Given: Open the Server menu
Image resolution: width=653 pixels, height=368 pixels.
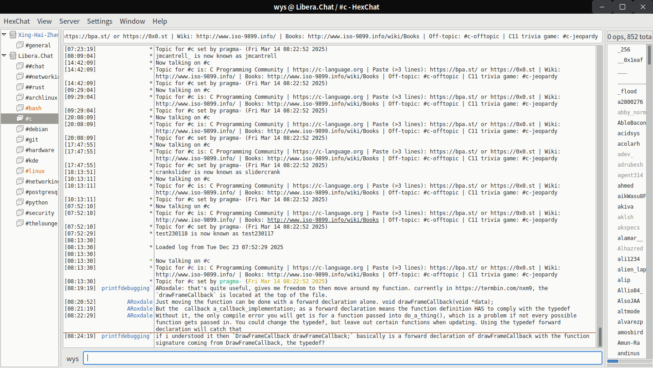Looking at the screenshot, I should [x=69, y=21].
